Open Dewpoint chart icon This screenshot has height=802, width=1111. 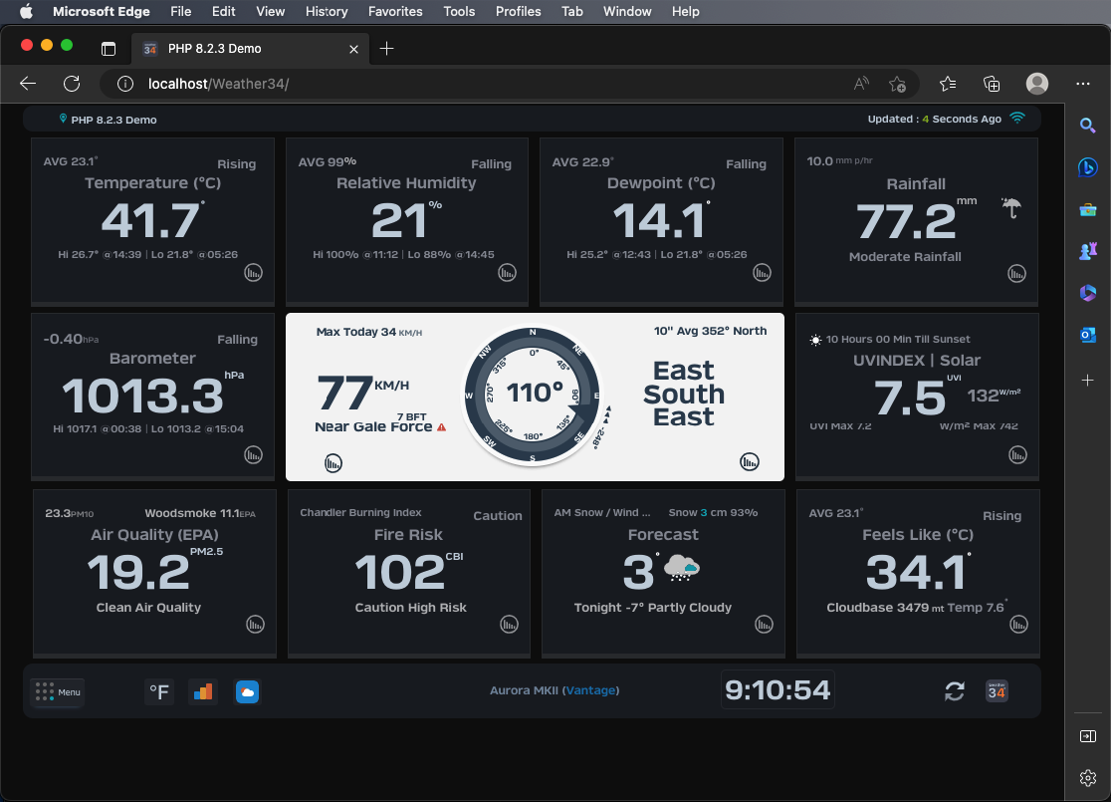click(x=762, y=272)
